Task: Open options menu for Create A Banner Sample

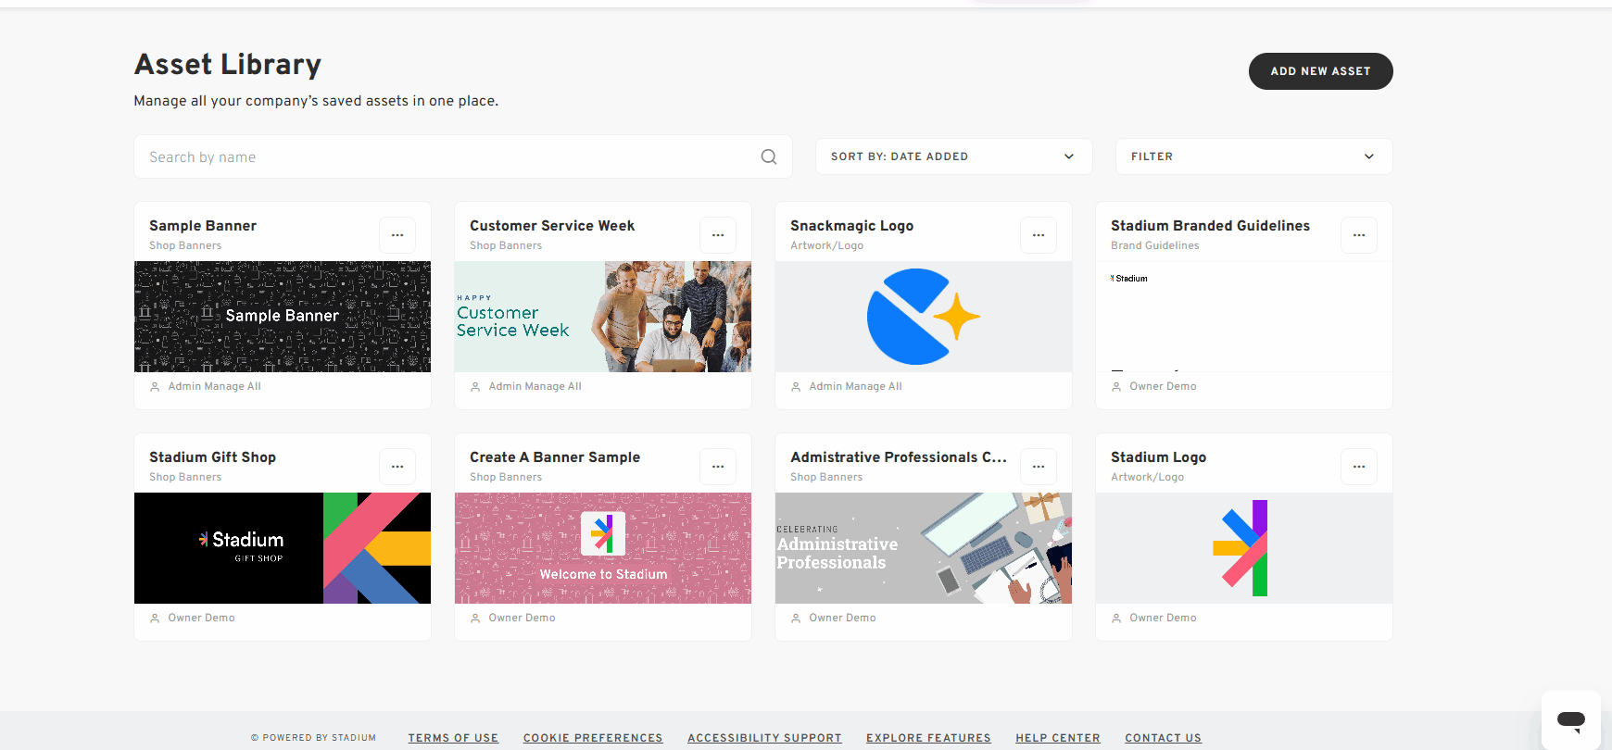Action: [x=718, y=467]
